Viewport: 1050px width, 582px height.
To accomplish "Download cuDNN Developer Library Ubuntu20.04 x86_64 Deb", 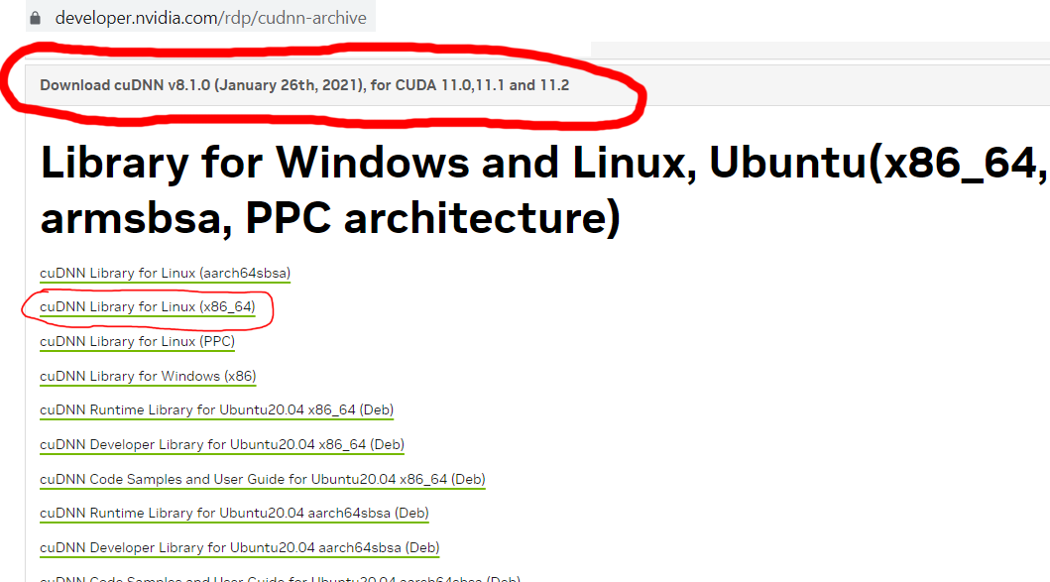I will point(222,445).
